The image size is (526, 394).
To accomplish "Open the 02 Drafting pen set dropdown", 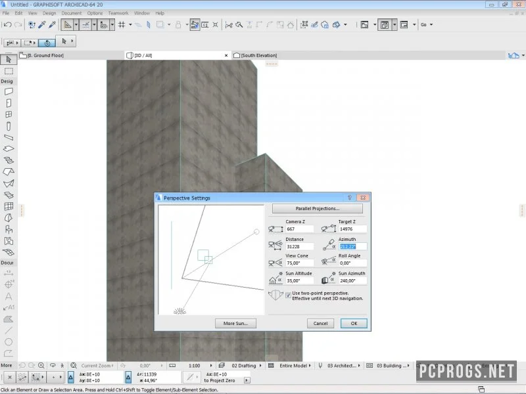I will (246, 366).
